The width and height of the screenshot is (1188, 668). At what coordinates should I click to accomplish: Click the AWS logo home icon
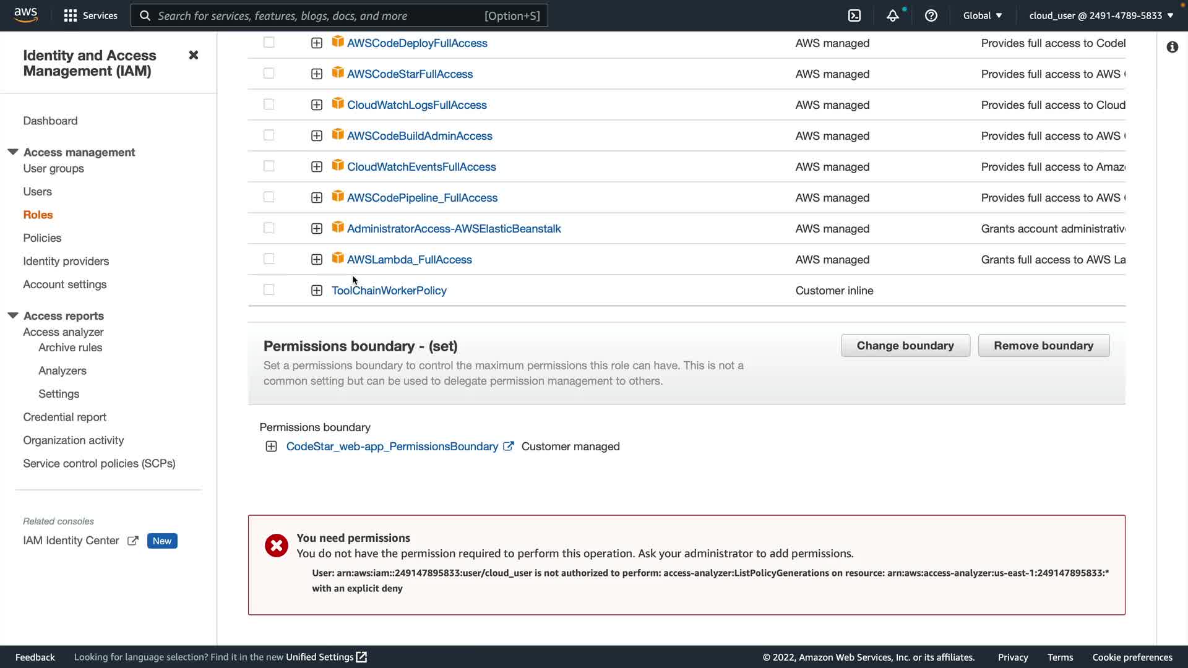pyautogui.click(x=25, y=15)
